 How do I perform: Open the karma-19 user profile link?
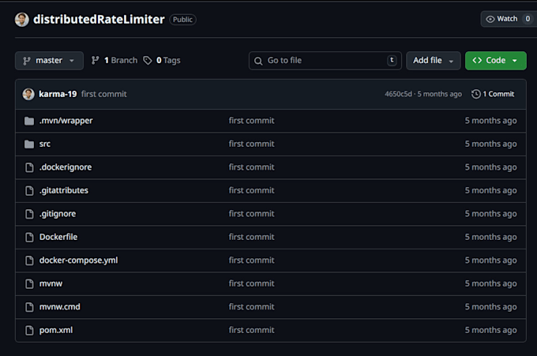58,94
